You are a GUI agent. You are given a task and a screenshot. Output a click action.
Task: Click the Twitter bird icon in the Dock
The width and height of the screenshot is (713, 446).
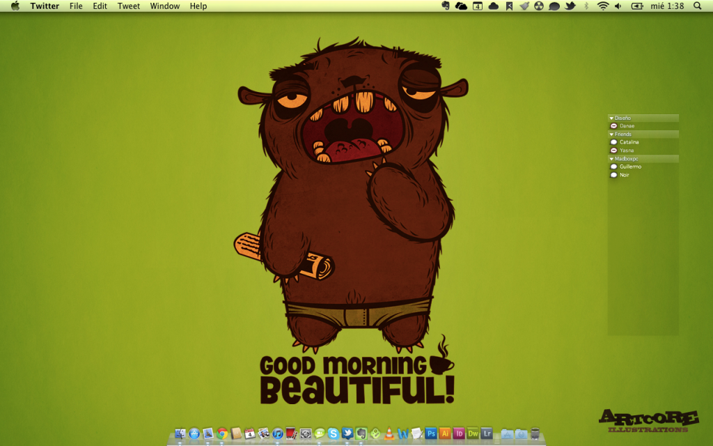(347, 433)
